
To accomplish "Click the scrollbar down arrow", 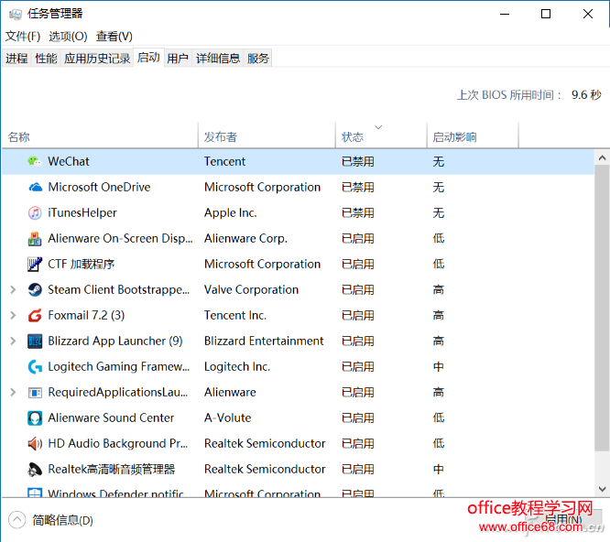I will pyautogui.click(x=602, y=489).
